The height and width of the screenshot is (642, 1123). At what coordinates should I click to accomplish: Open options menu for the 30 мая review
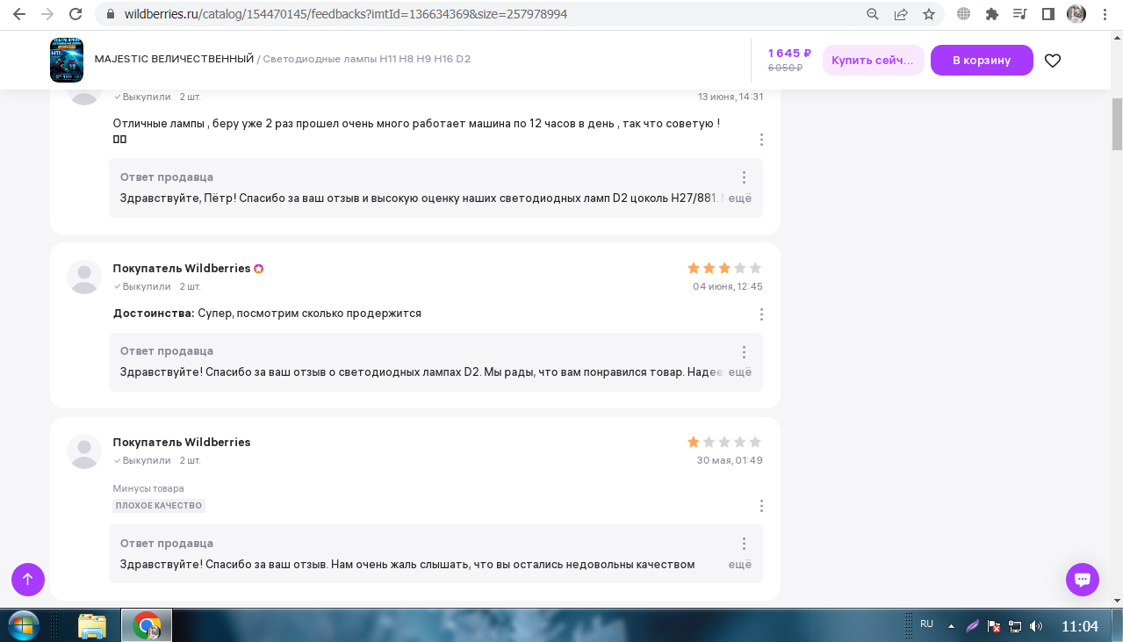coord(761,506)
